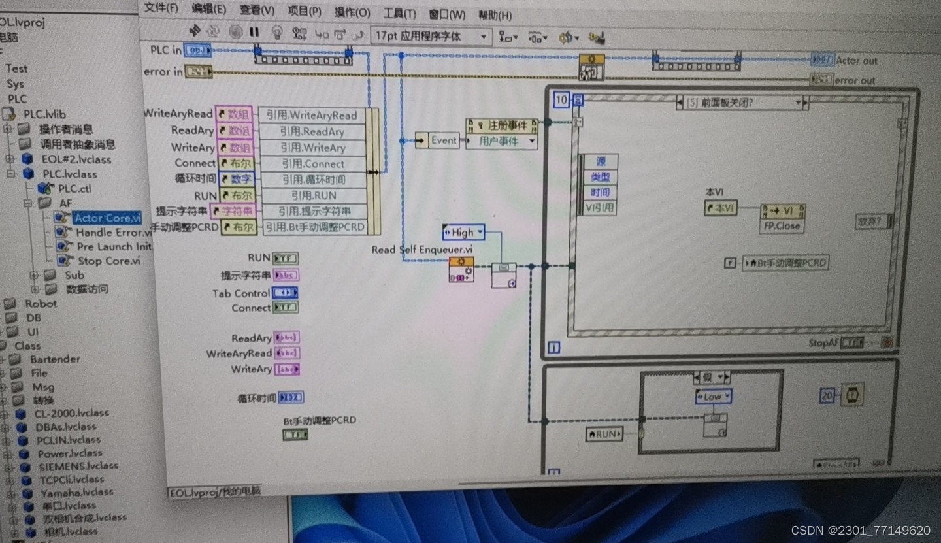Screen dimensions: 941x543
Task: Click the 注册事件 (Register Events) node
Action: tap(502, 127)
